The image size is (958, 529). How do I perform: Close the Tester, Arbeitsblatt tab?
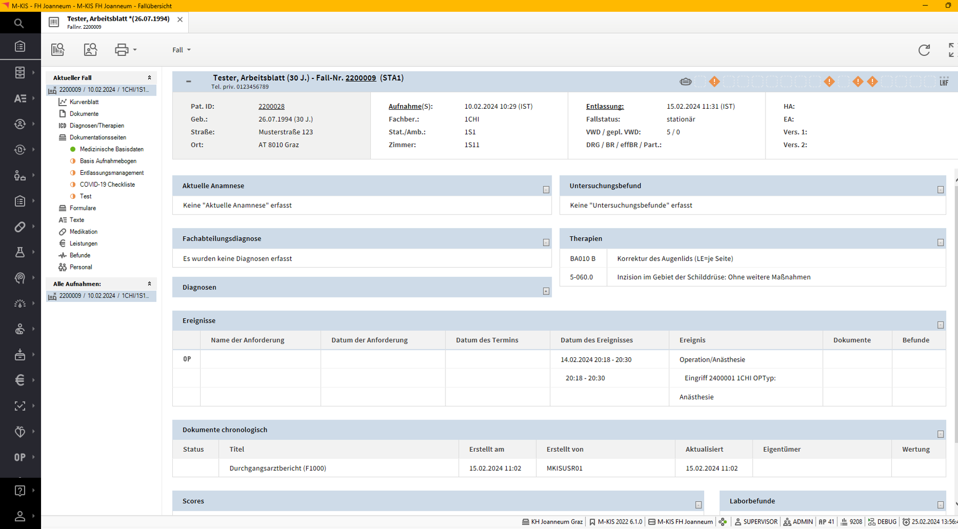click(x=180, y=19)
